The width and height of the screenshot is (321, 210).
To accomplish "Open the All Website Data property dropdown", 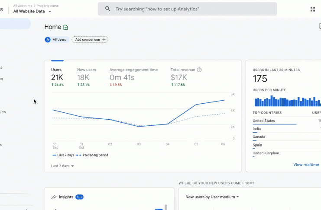I will coord(32,11).
